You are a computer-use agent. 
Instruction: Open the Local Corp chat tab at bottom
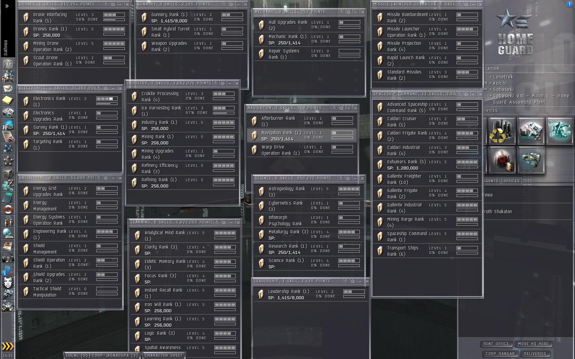(102, 355)
